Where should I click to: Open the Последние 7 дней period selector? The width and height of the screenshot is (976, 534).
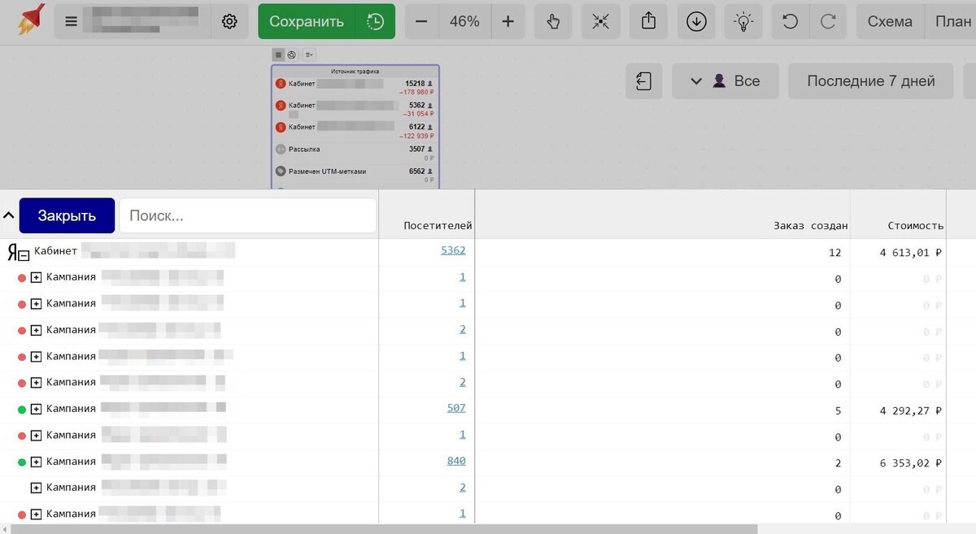tap(871, 81)
